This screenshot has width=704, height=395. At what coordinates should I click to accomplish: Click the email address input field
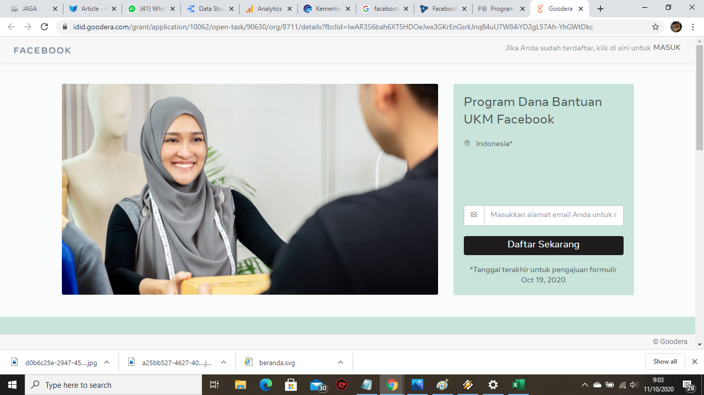click(554, 215)
